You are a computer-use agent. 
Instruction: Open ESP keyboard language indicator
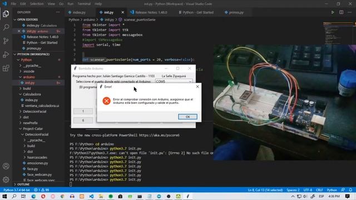click(x=321, y=196)
